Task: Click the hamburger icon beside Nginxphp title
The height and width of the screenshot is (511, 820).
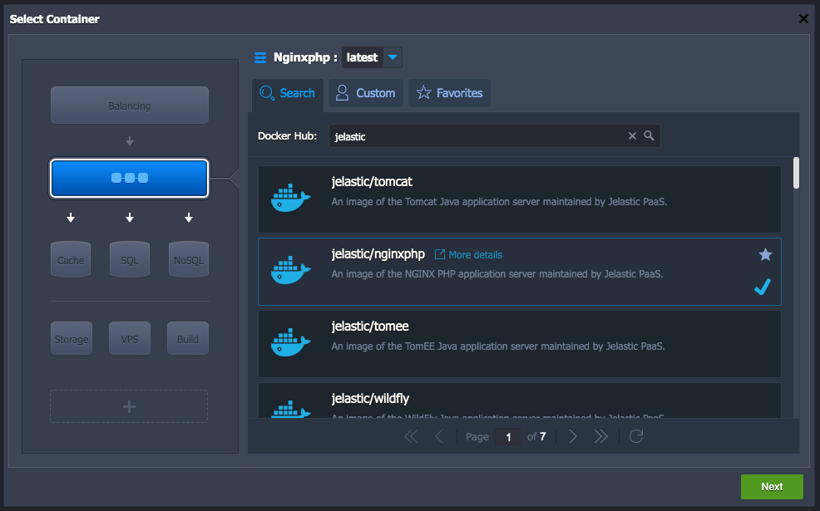Action: (x=260, y=57)
